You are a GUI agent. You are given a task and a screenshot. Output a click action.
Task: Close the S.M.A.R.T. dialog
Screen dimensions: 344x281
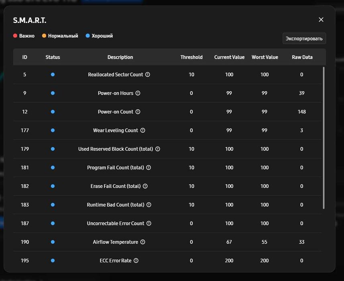coord(321,20)
